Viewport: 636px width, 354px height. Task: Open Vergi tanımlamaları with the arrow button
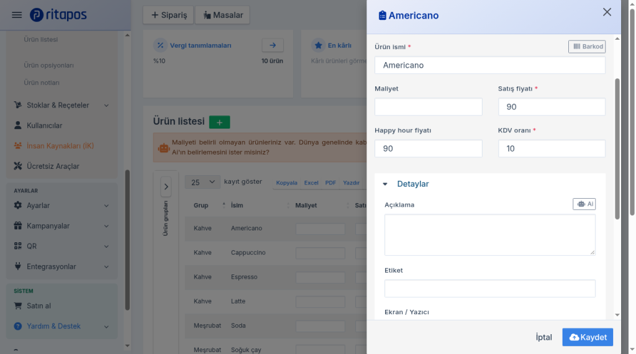tap(273, 45)
